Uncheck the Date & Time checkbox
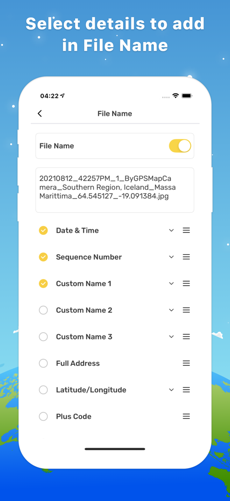The image size is (230, 501). pos(43,230)
